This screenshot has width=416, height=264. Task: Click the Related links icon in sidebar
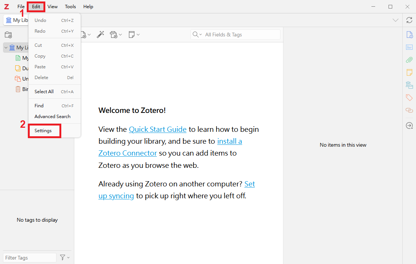tap(409, 110)
